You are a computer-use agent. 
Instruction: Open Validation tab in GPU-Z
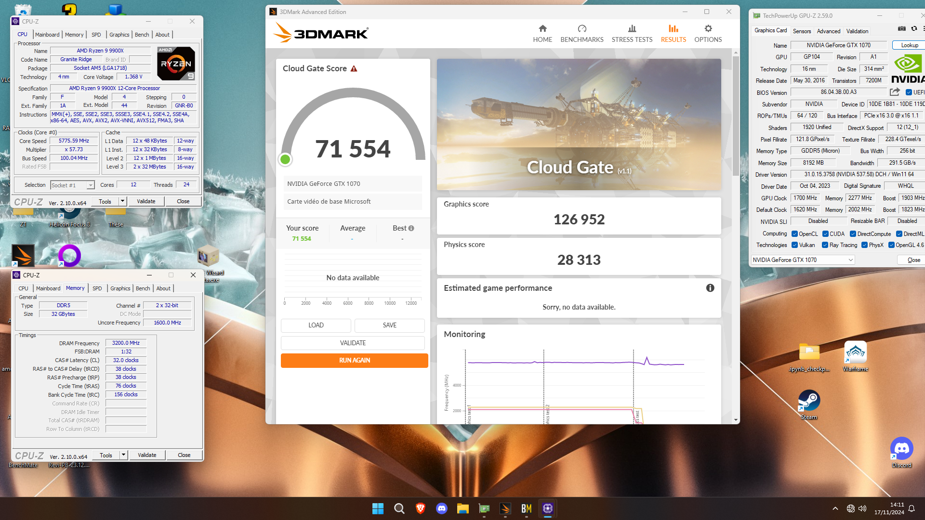(x=857, y=31)
